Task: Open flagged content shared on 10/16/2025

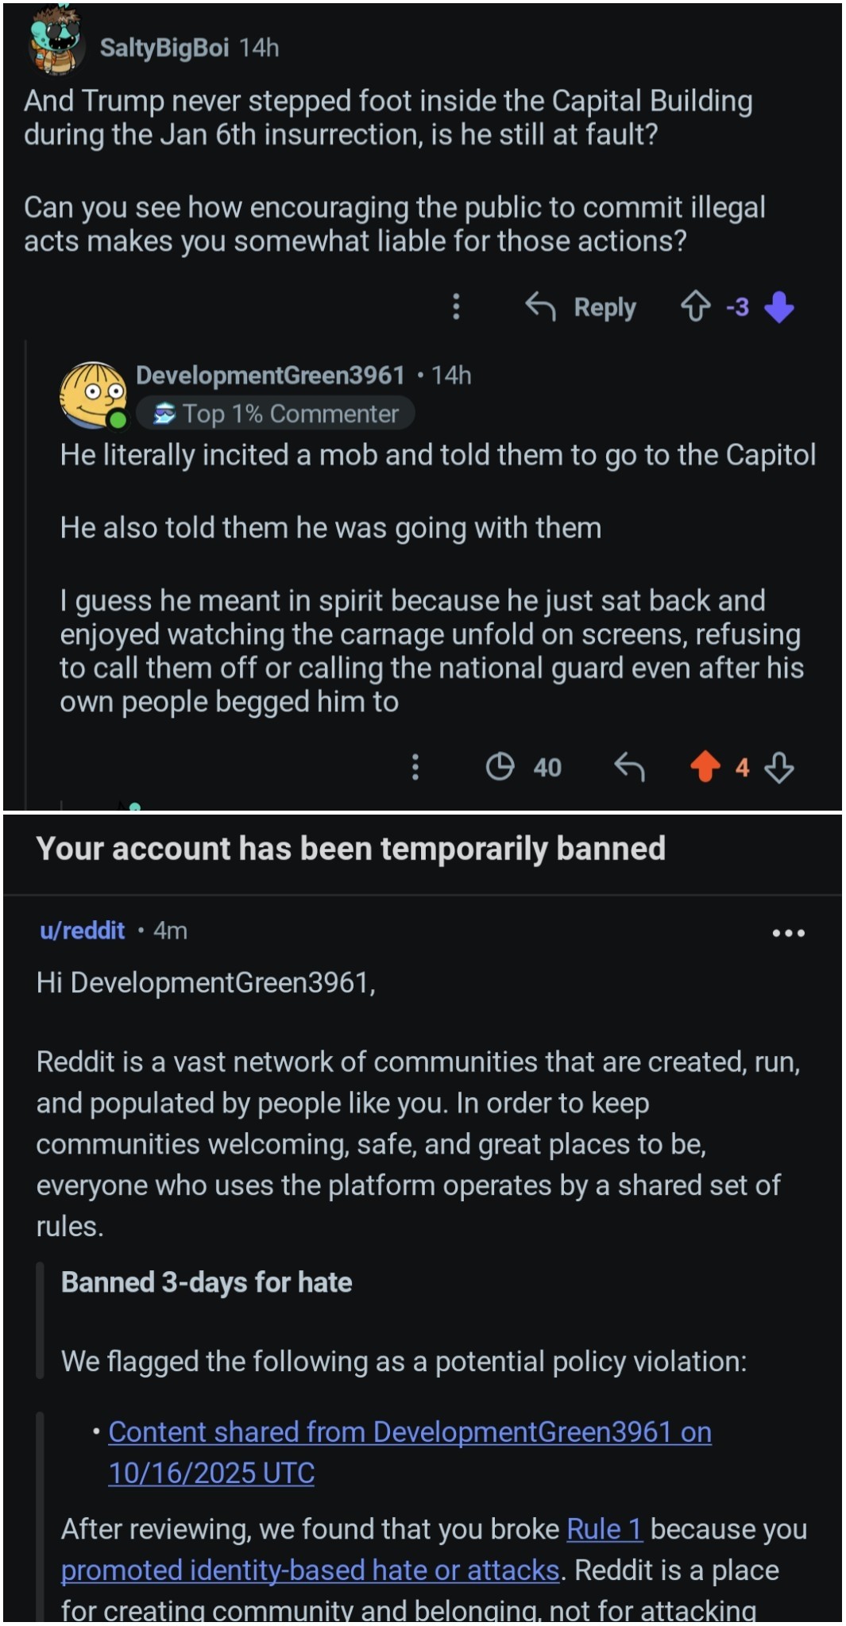Action: click(409, 1432)
